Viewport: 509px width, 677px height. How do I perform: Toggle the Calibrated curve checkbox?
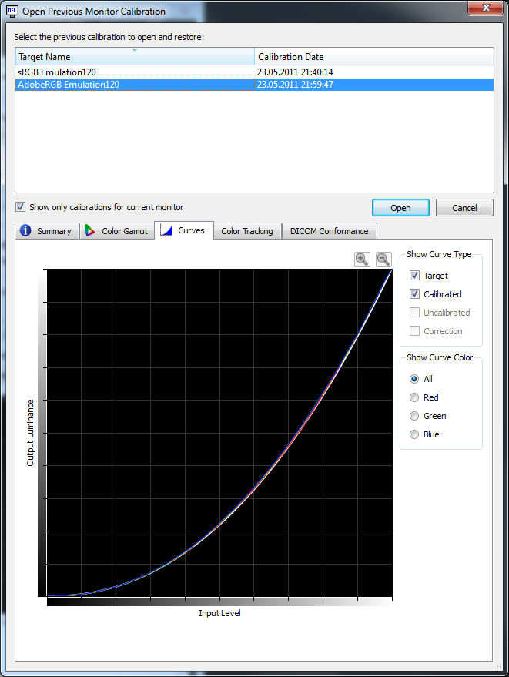coord(415,294)
